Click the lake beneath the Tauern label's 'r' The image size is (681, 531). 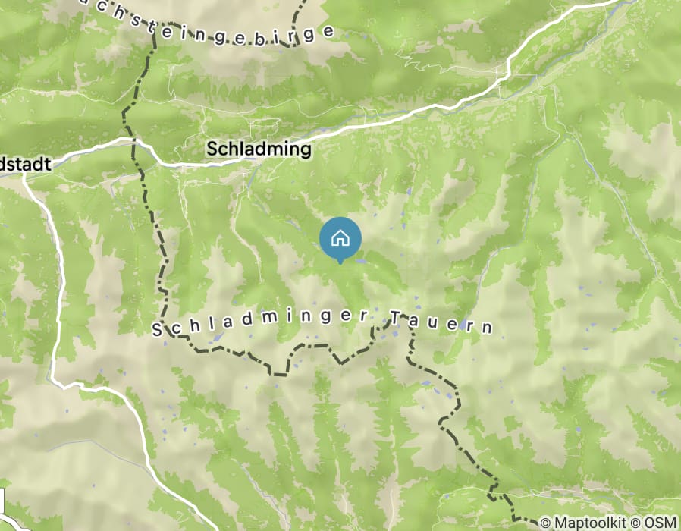(463, 324)
